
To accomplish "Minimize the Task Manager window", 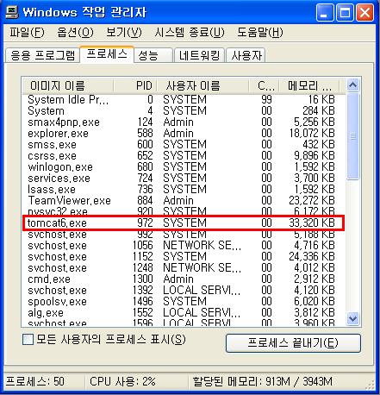I will click(325, 13).
